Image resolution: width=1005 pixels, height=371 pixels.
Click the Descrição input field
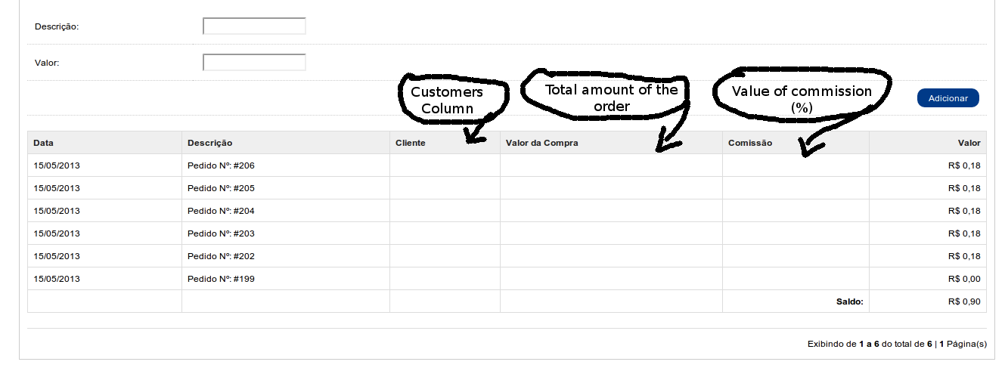[254, 26]
